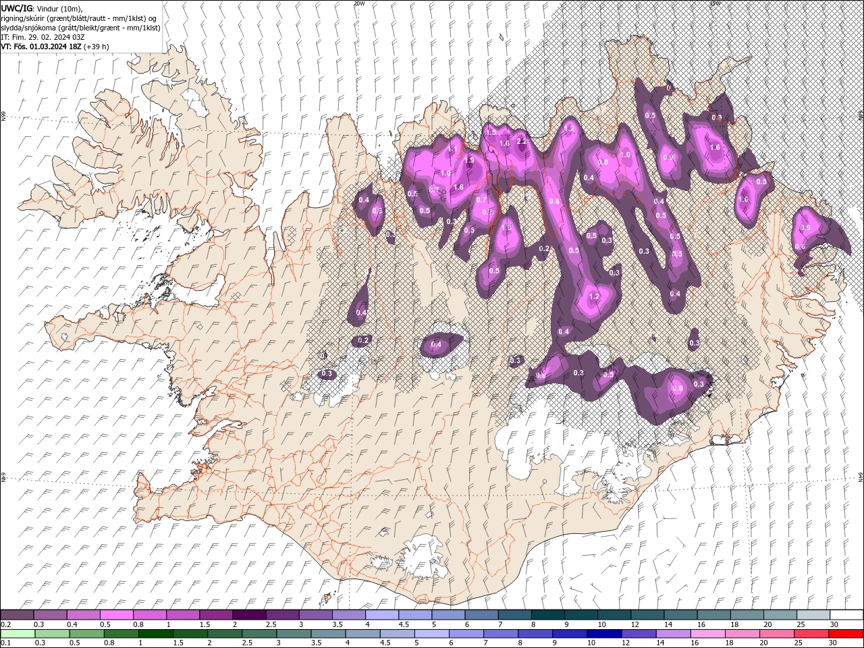This screenshot has height=648, width=864.
Task: Click the '2.2' snowfall value on the map
Action: pyautogui.click(x=522, y=142)
